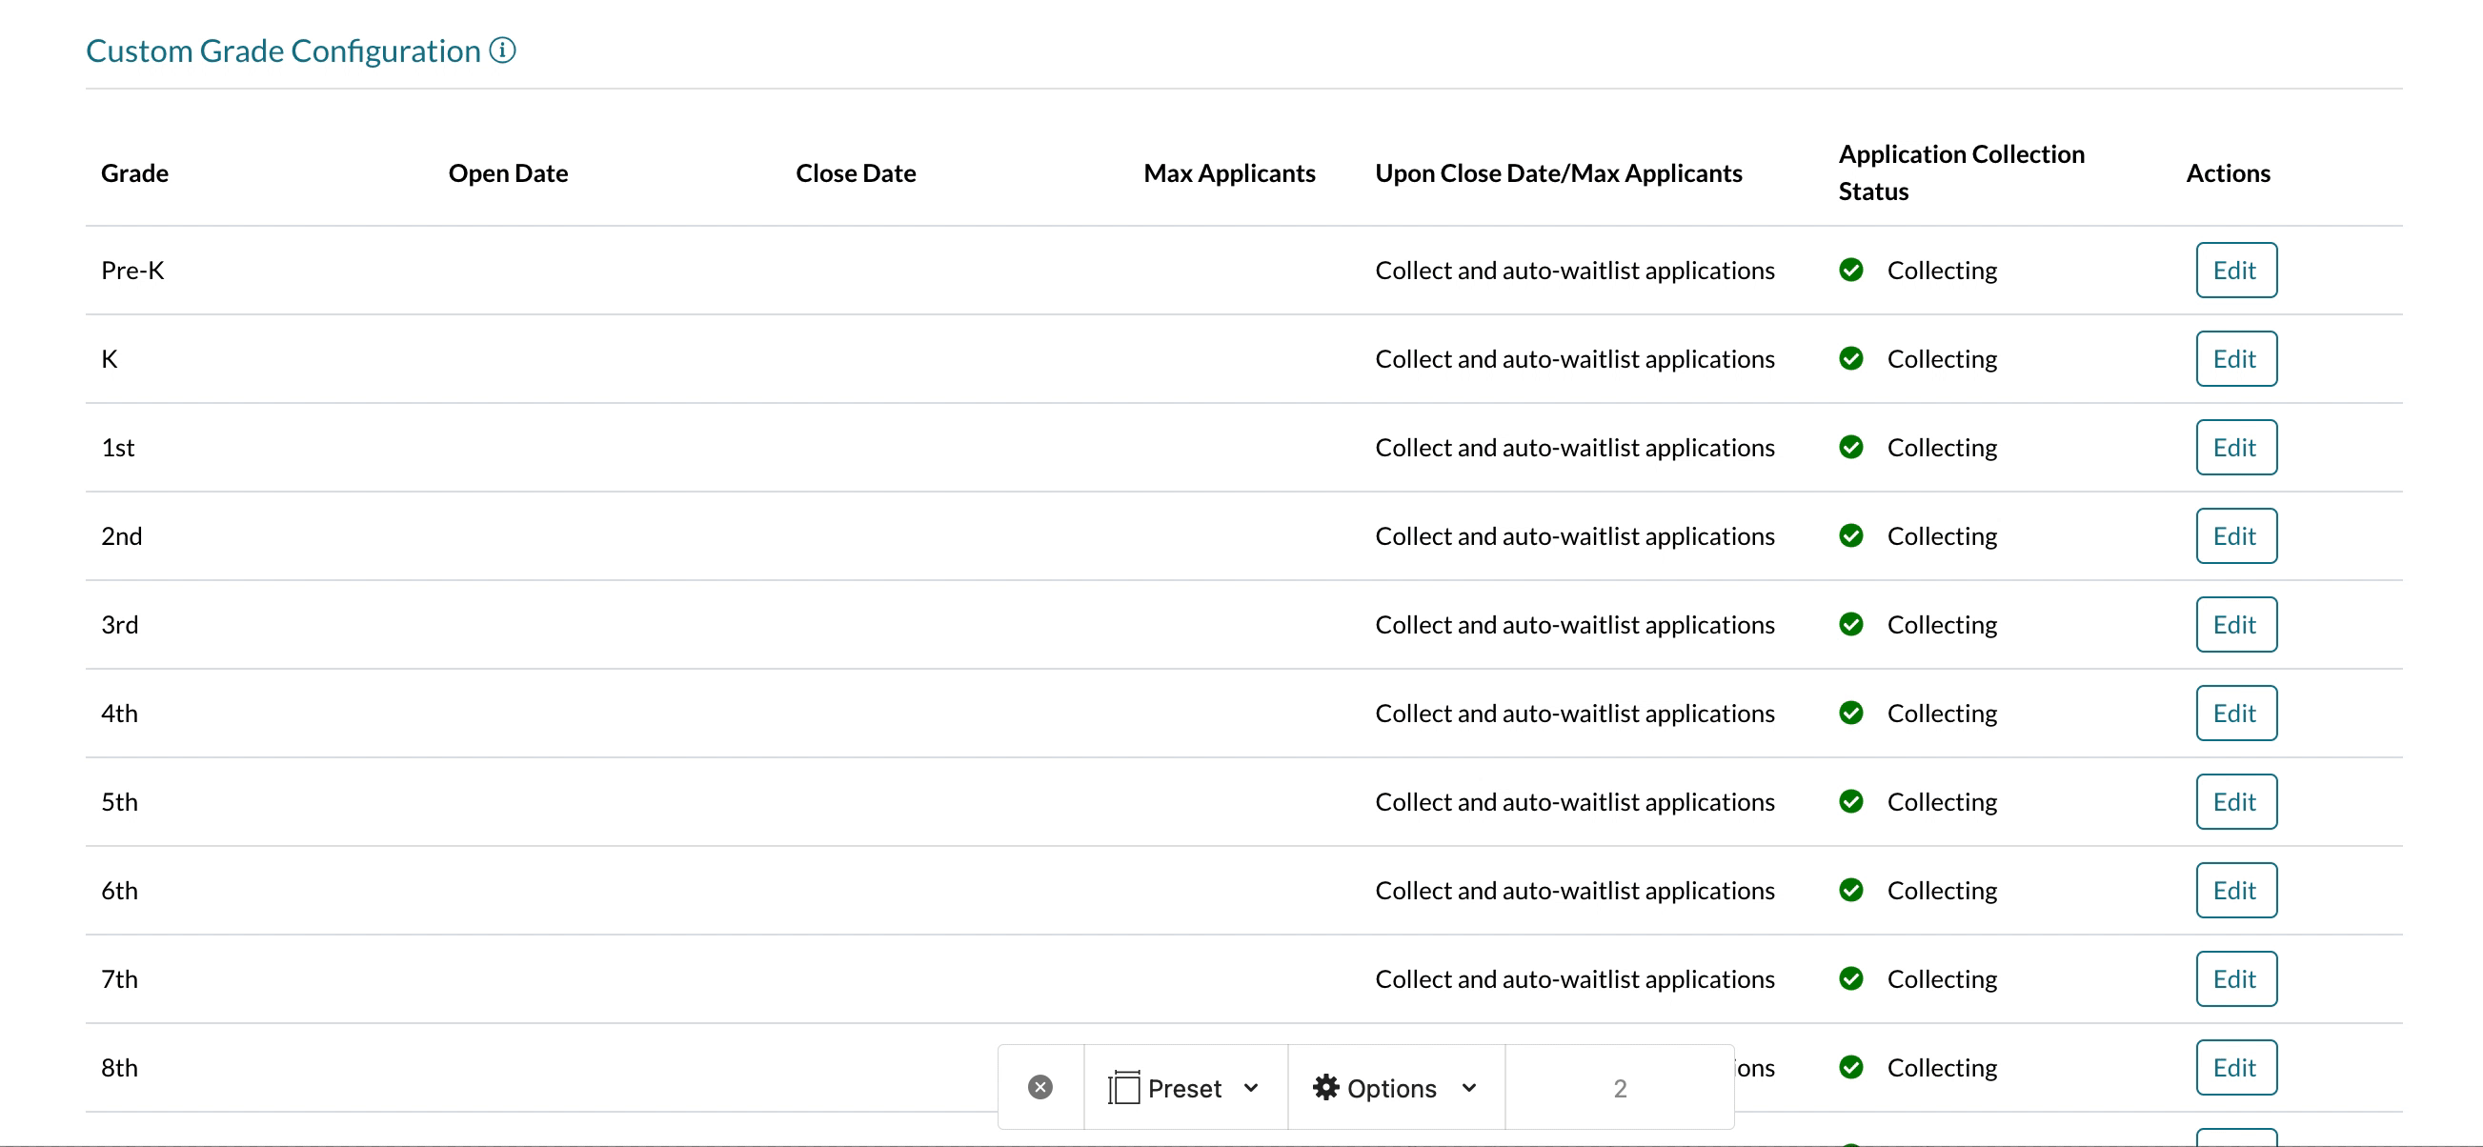Click the Custom Grade Configuration heading
The width and height of the screenshot is (2483, 1147).
click(282, 50)
